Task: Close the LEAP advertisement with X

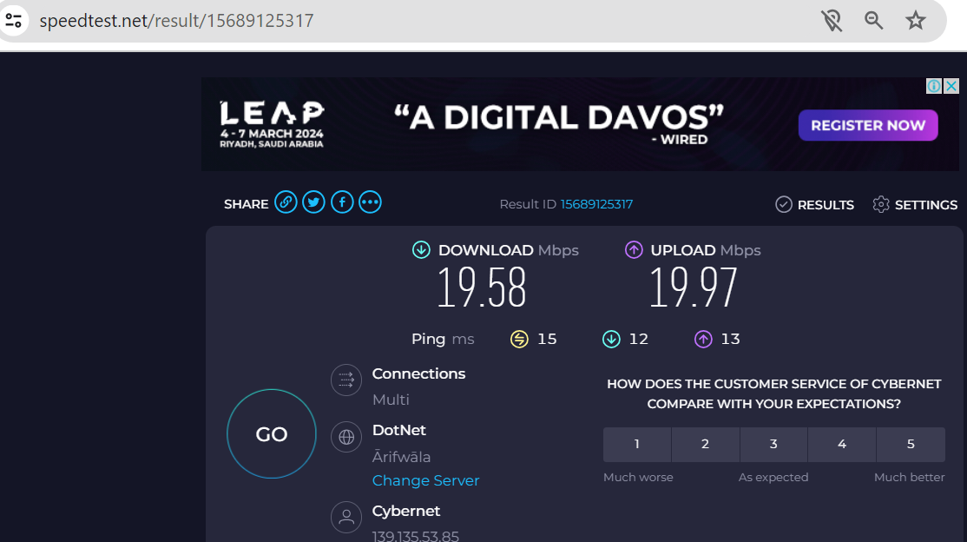Action: point(951,86)
